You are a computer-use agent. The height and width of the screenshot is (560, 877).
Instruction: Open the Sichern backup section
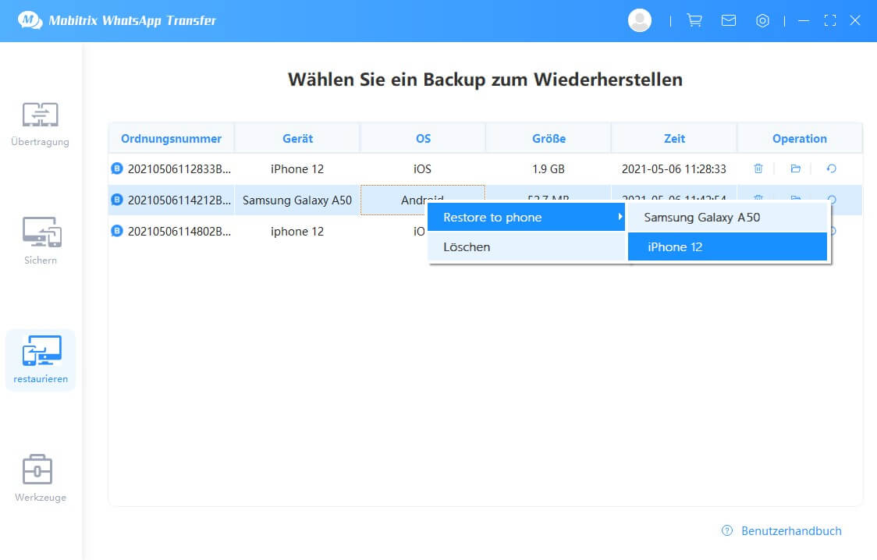point(40,241)
